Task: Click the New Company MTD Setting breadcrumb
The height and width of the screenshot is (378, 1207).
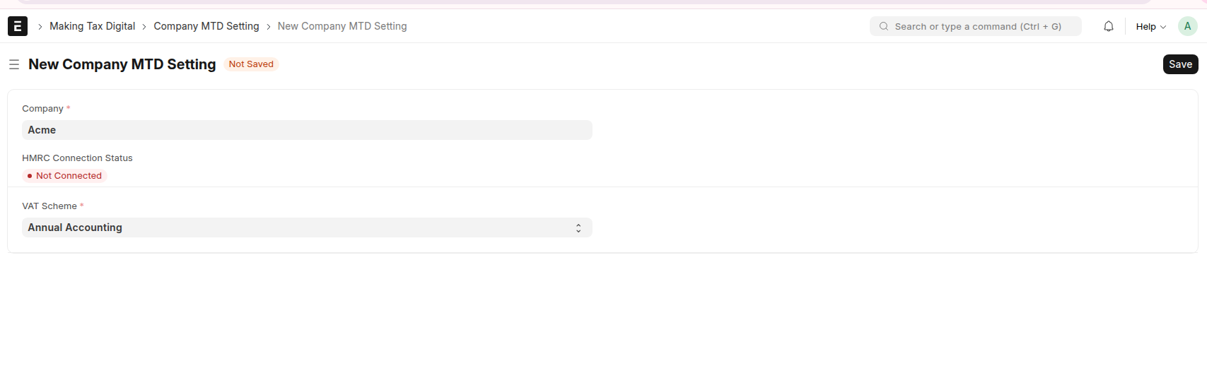Action: 342,26
